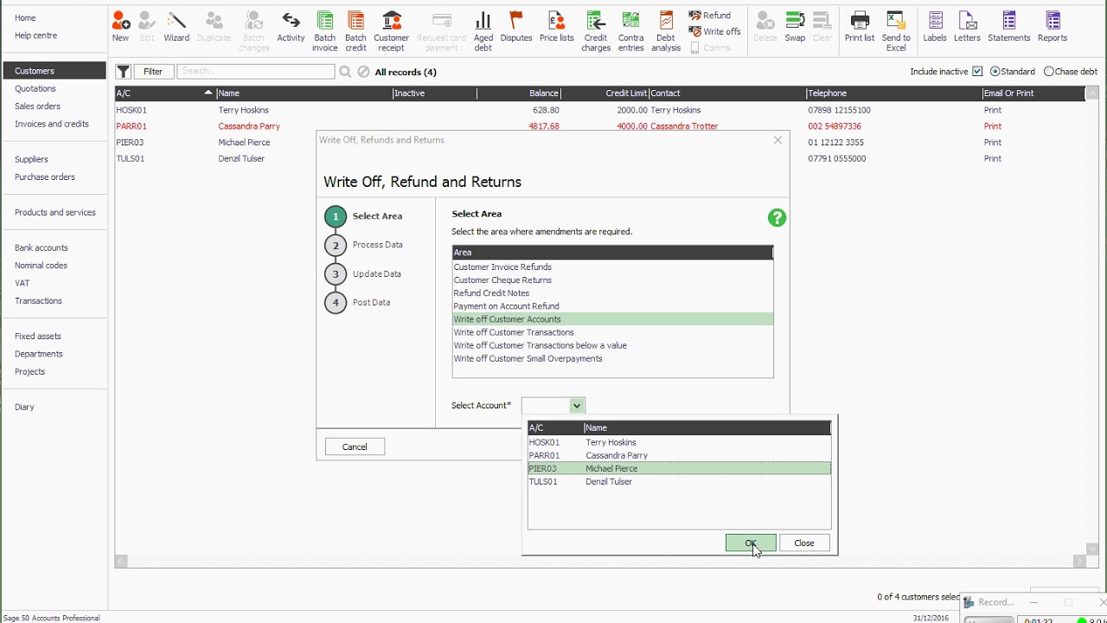Screen dimensions: 1107x623
Task: Go to Nominal codes in sidebar
Action: point(41,266)
